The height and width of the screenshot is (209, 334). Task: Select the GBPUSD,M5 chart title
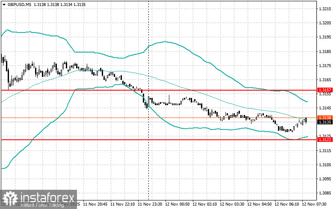pyautogui.click(x=19, y=4)
